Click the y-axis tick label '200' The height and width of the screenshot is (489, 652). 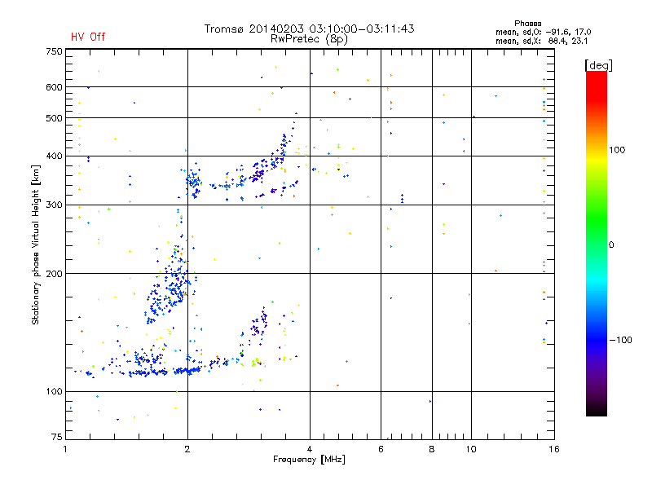(54, 274)
